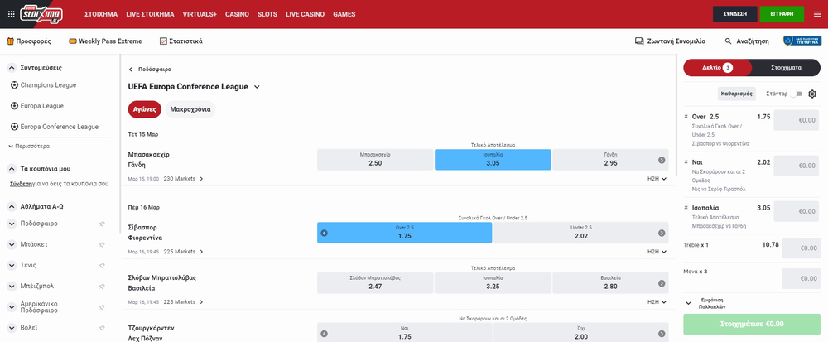
Task: Previous market arrow for Σίβασπορ match
Action: (x=325, y=233)
